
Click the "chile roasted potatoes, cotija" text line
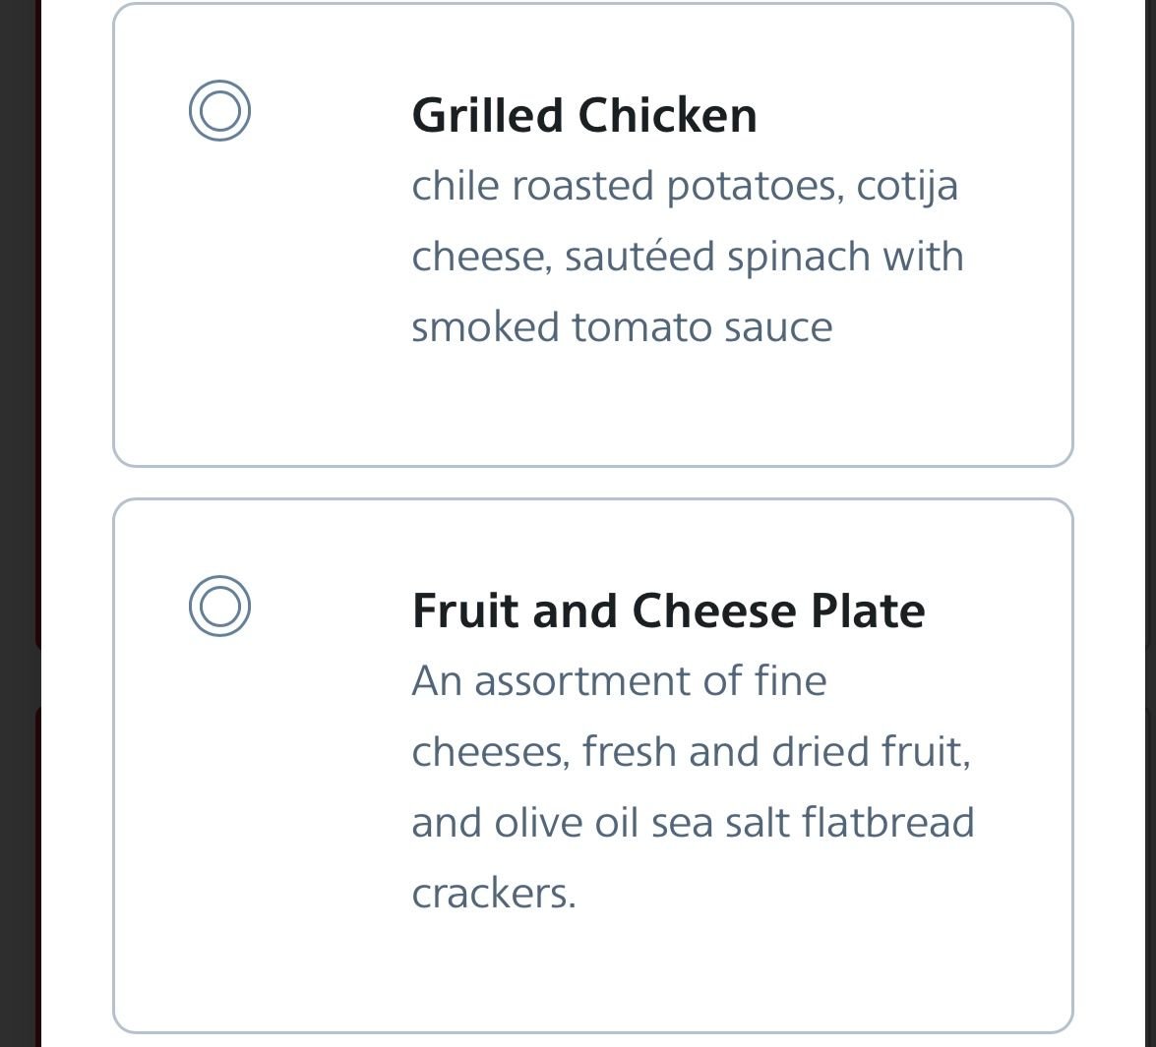tap(684, 186)
